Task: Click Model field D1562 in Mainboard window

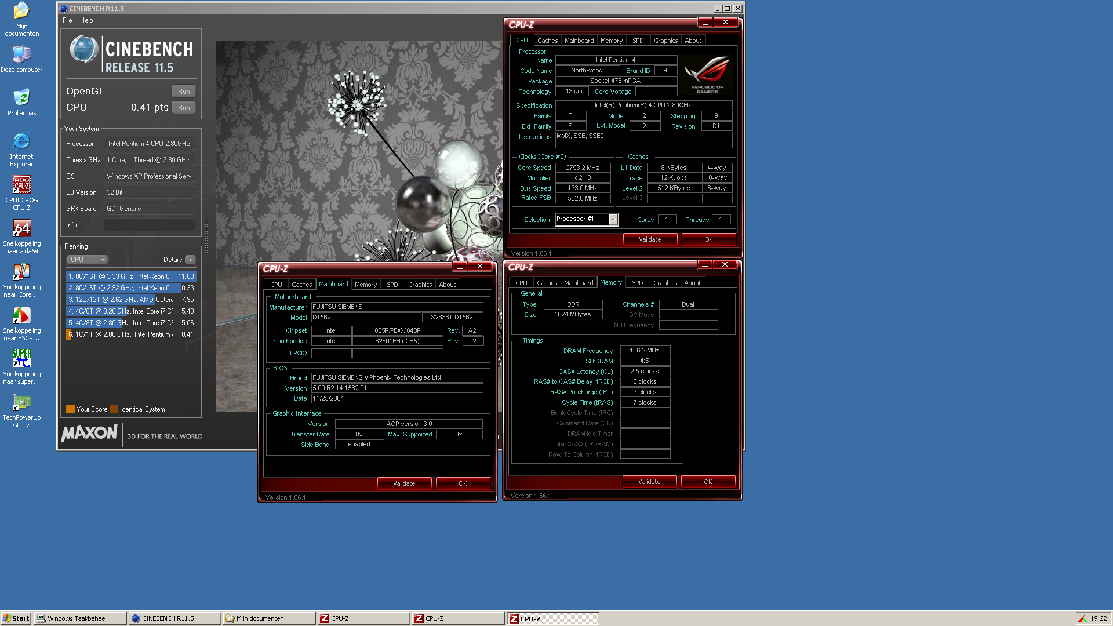Action: click(366, 318)
